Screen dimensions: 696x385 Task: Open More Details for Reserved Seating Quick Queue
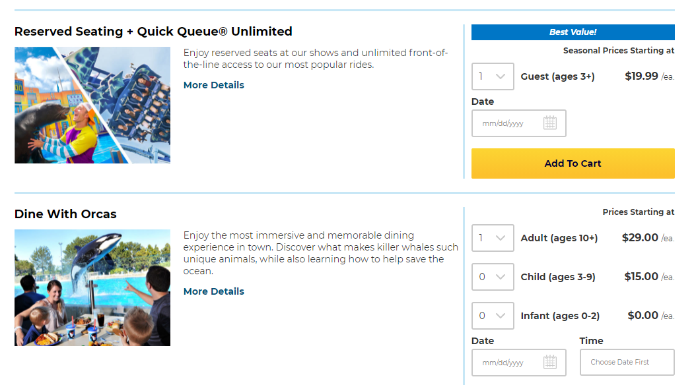tap(213, 84)
